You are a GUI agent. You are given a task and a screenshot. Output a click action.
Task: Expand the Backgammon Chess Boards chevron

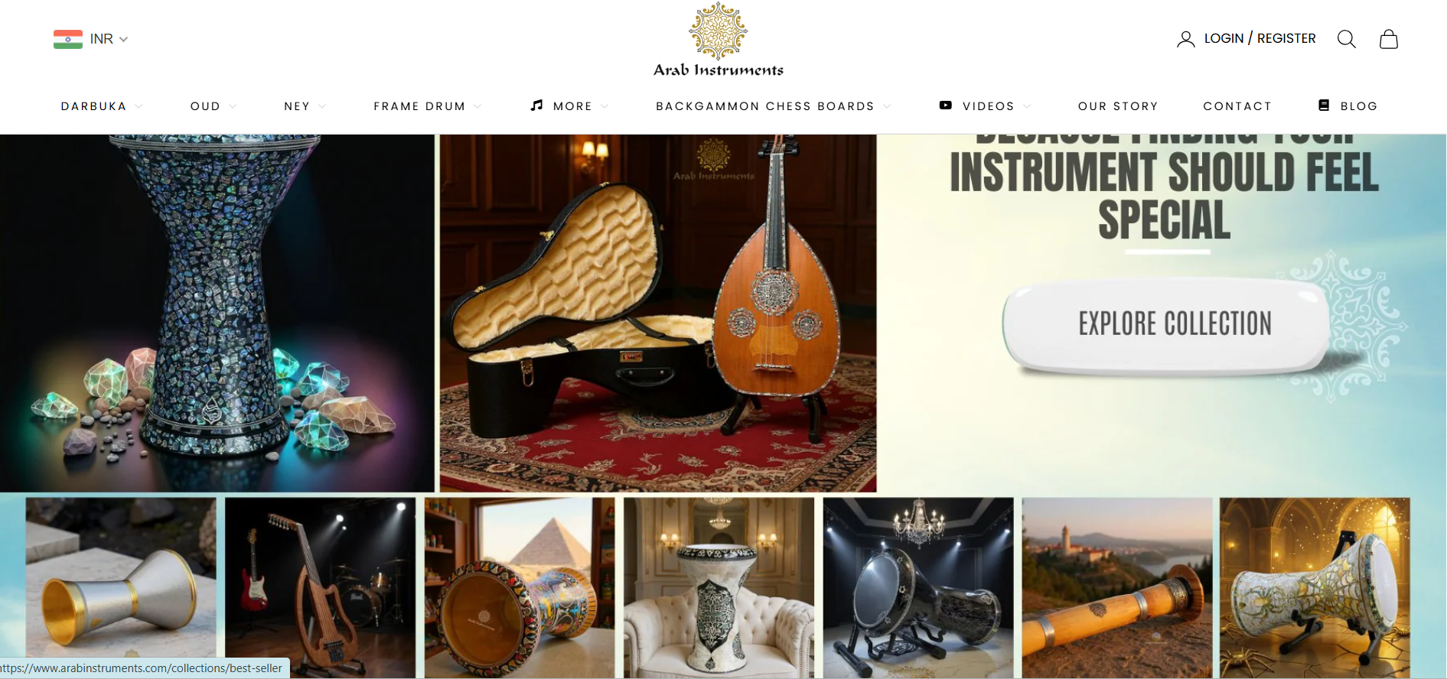(x=887, y=106)
